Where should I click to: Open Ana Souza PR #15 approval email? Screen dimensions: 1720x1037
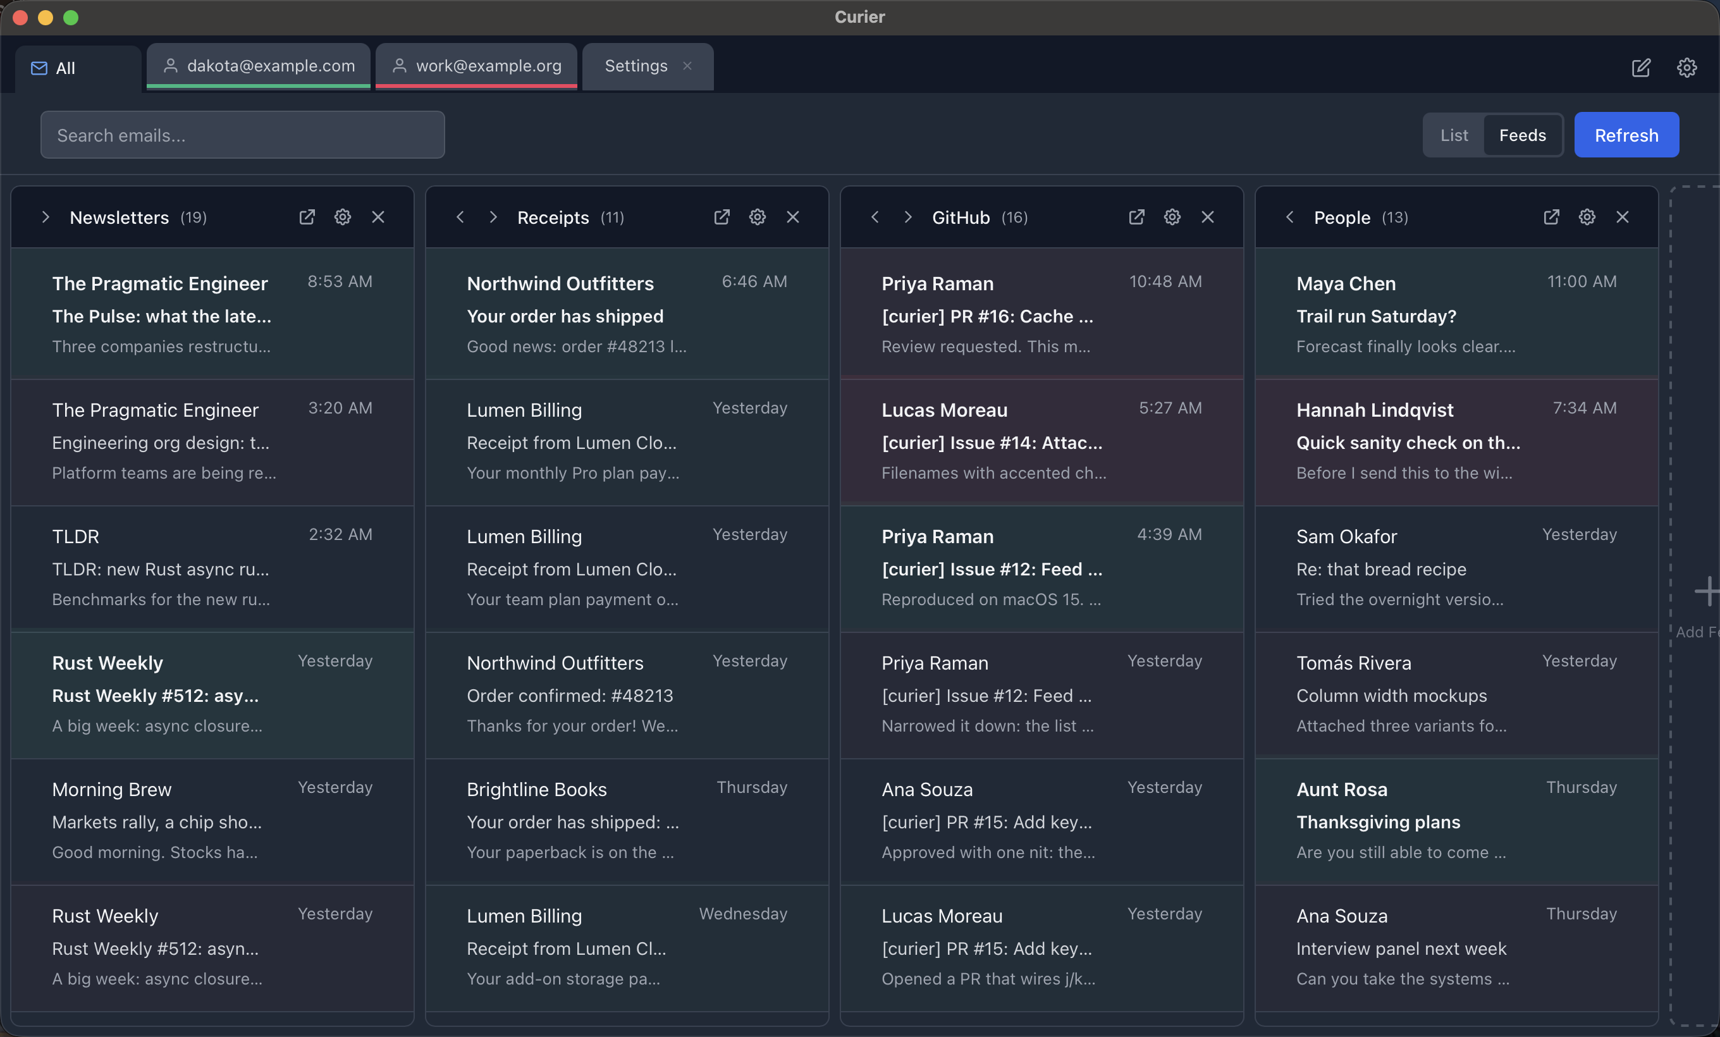(1041, 821)
